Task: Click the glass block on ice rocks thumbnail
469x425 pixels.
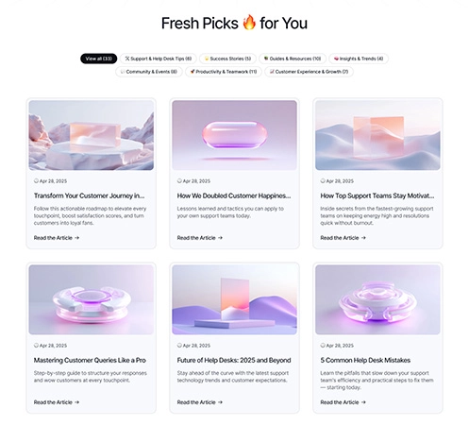Action: coord(92,135)
